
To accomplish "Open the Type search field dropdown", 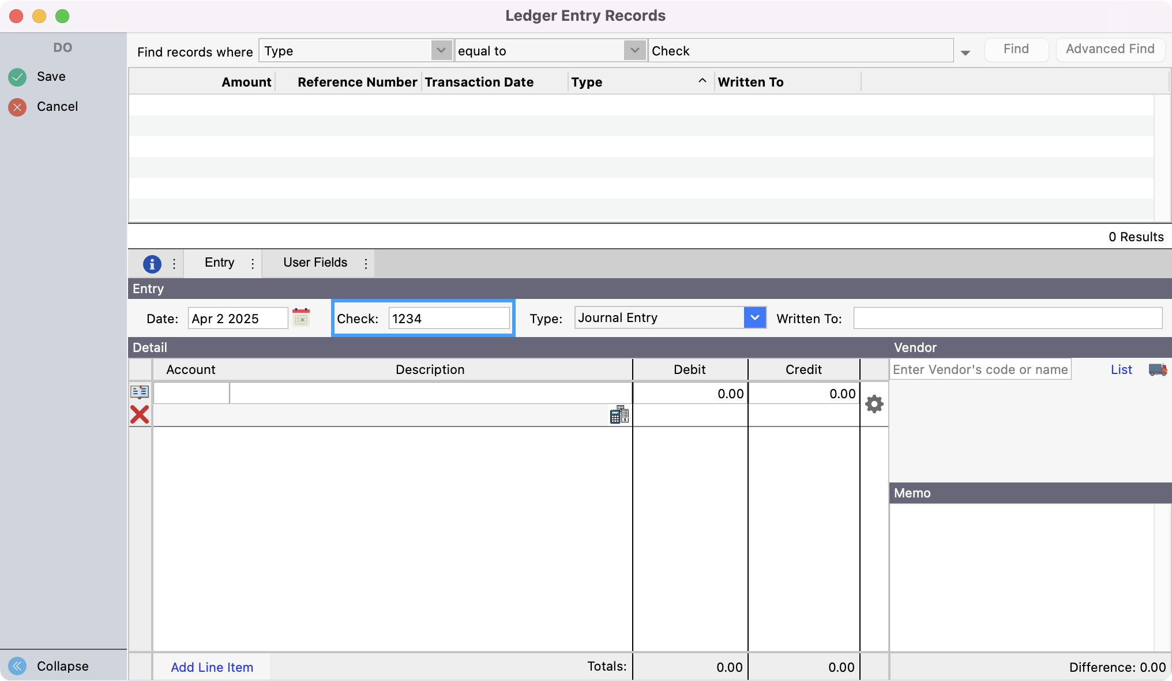I will click(441, 51).
